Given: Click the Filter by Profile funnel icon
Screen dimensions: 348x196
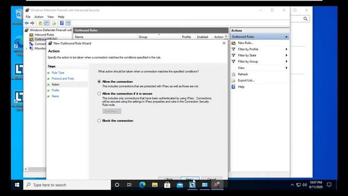Looking at the screenshot, I should 233,49.
